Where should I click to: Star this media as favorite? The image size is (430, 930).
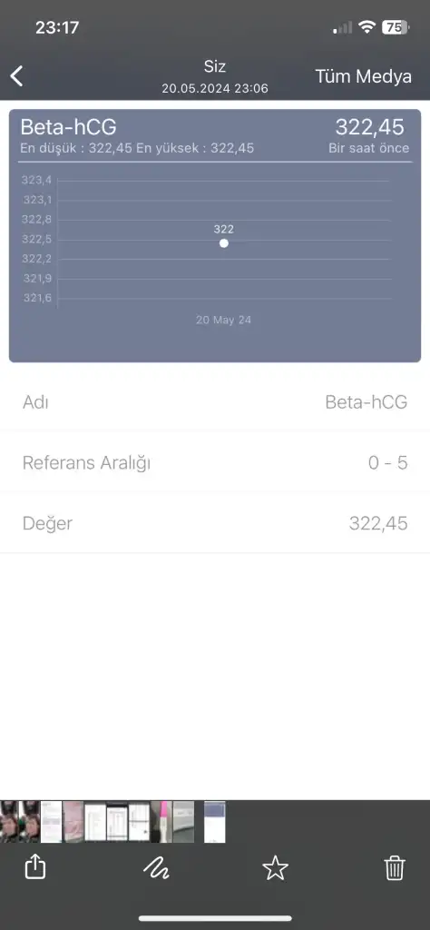(276, 869)
